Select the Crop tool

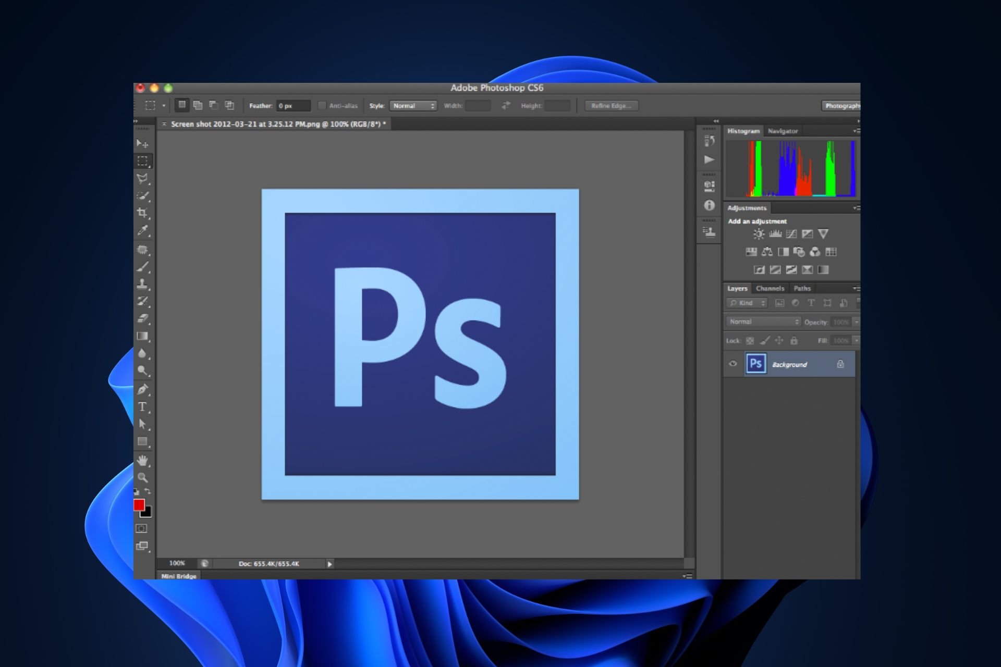tap(142, 213)
